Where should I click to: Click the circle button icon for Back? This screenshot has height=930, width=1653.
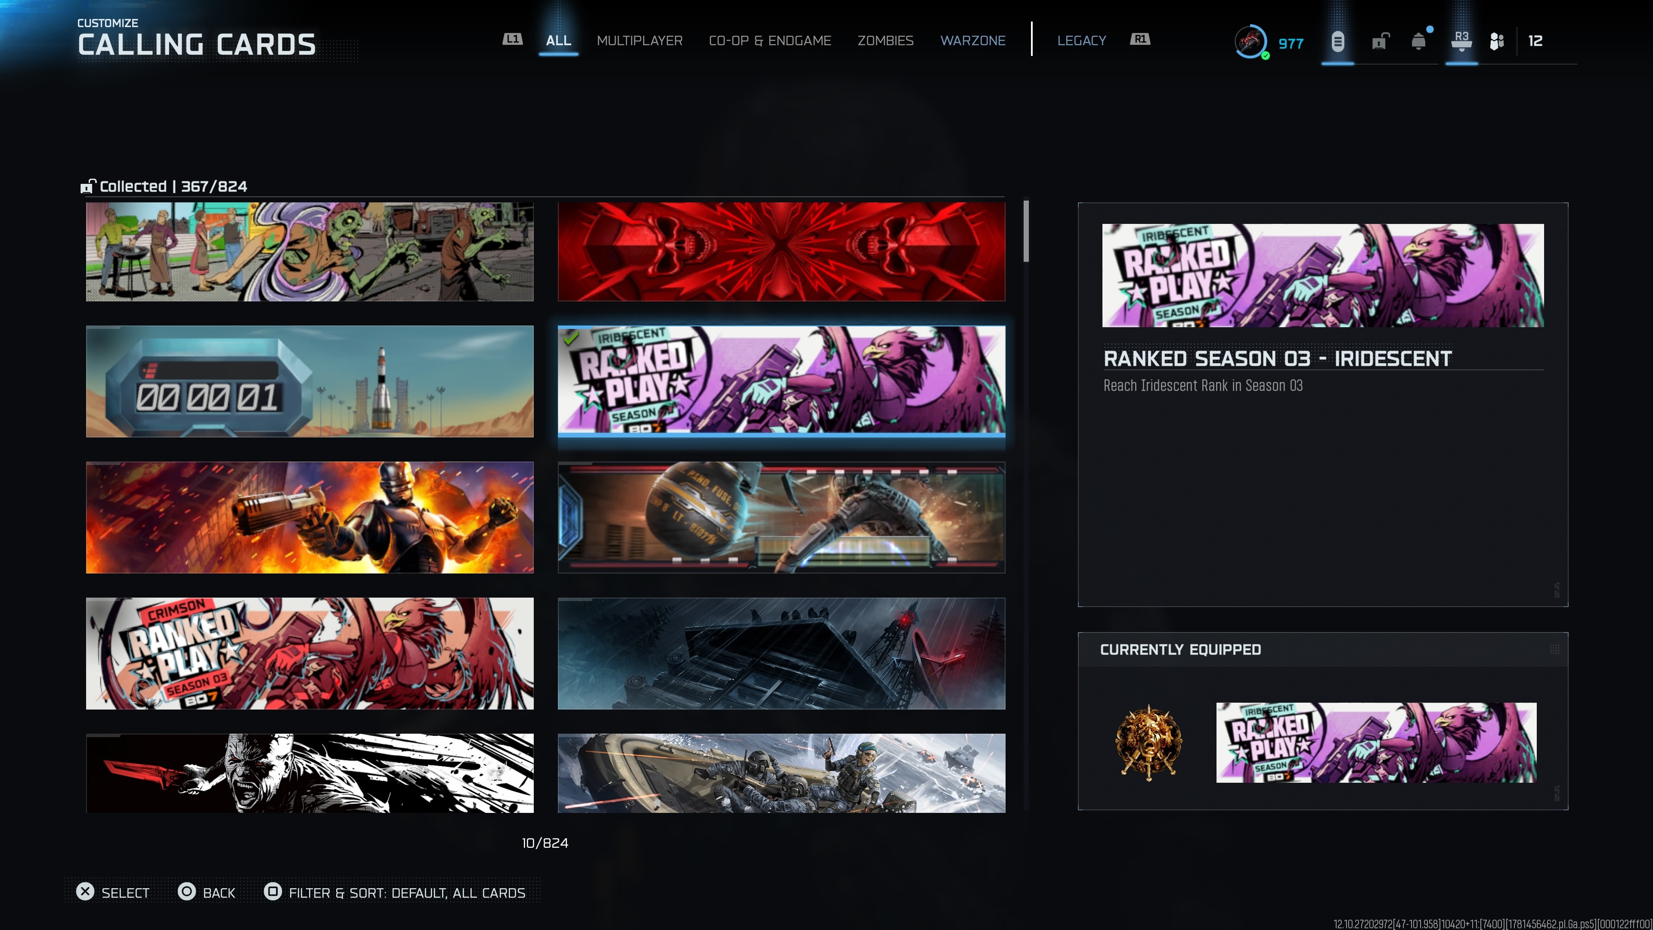click(187, 892)
